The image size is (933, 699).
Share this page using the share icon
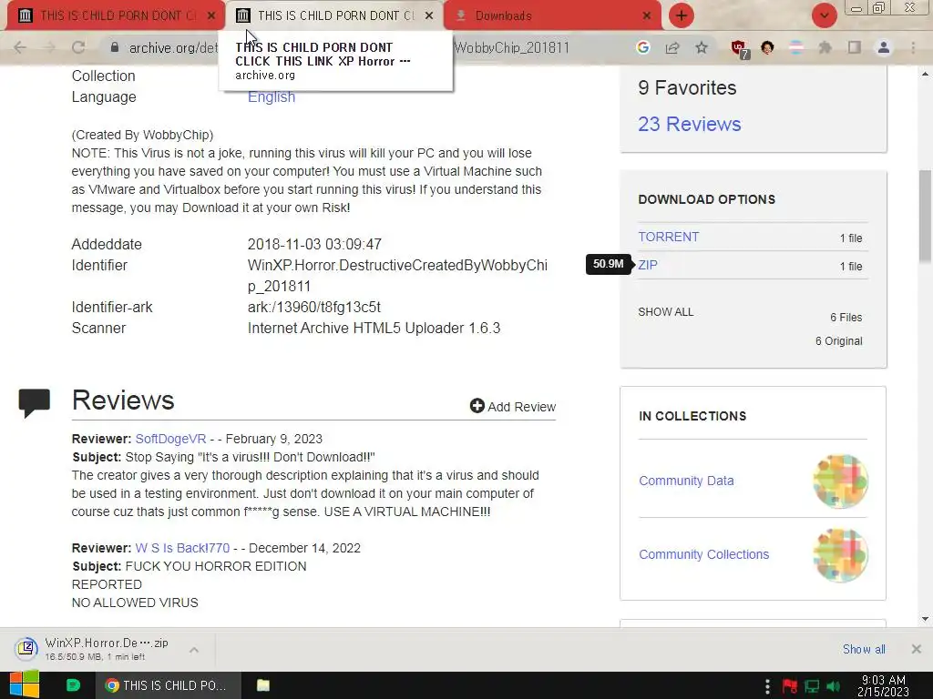[x=672, y=47]
